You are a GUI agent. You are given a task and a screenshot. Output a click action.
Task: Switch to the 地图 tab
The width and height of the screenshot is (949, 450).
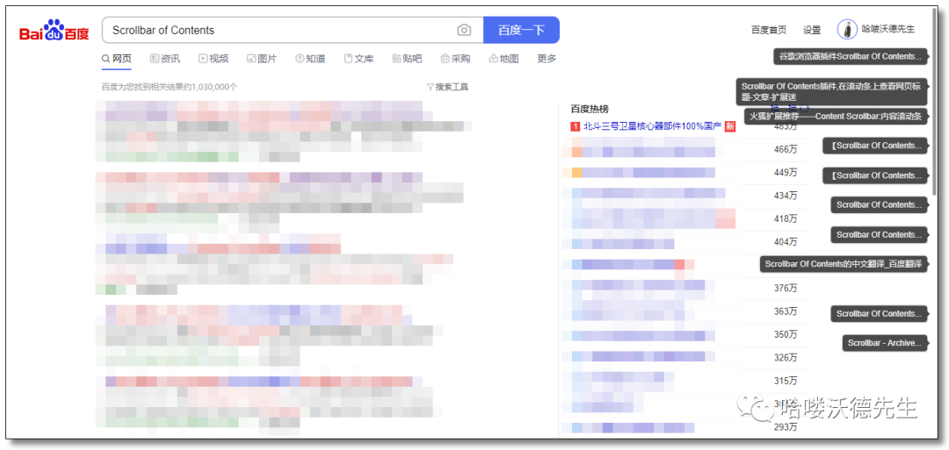click(504, 59)
